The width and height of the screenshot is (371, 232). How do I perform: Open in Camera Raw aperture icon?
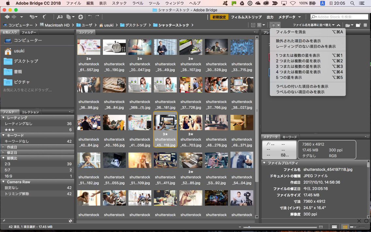pyautogui.click(x=81, y=17)
